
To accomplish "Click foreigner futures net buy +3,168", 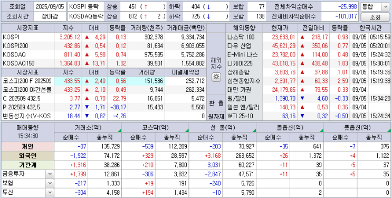I will (x=213, y=156).
